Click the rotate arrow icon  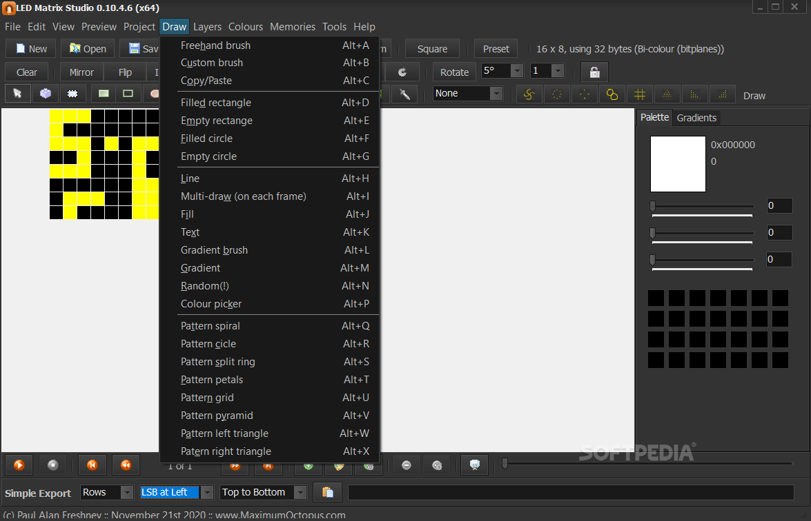point(402,72)
